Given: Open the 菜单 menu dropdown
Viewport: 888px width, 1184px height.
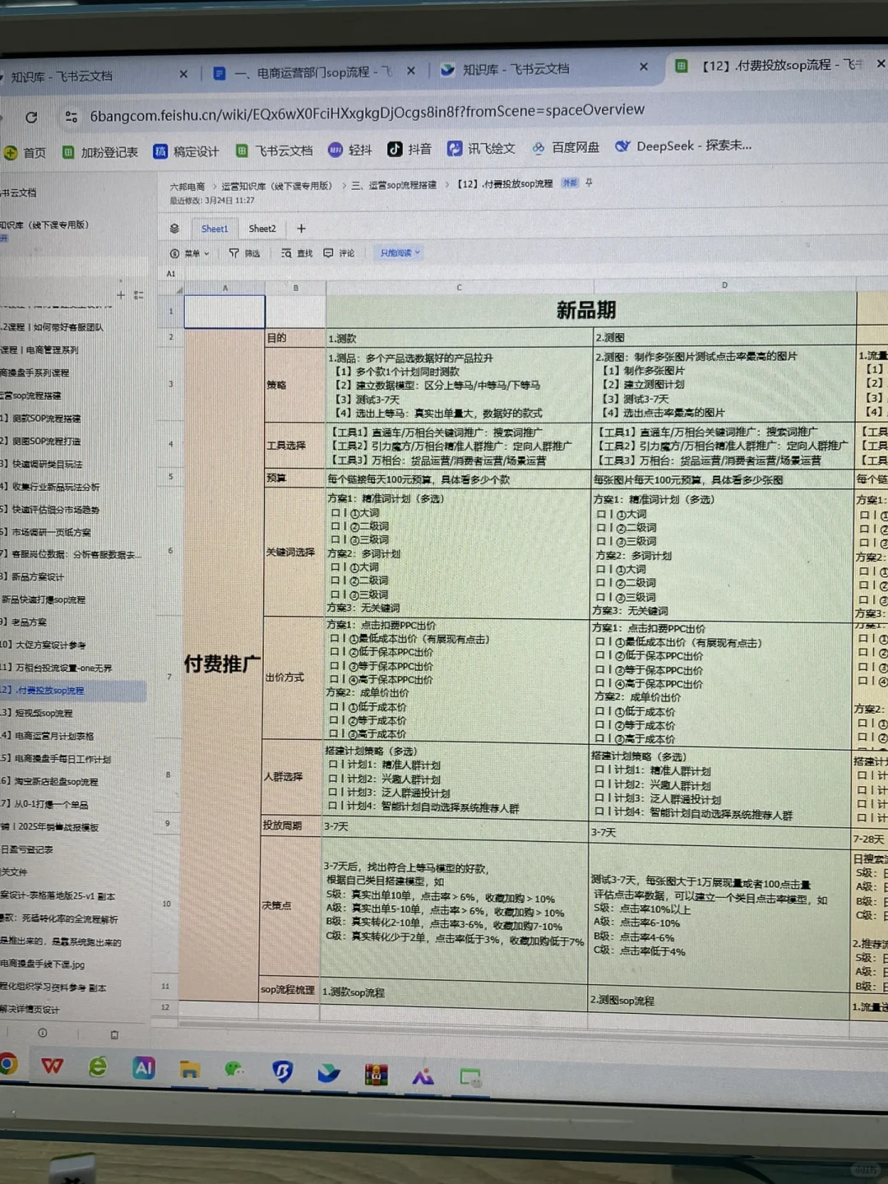Looking at the screenshot, I should (190, 253).
